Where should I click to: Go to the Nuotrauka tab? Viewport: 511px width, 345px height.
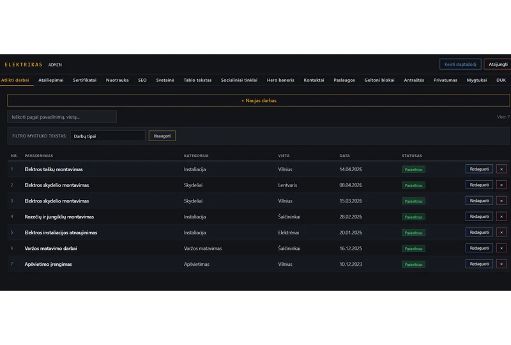point(118,80)
